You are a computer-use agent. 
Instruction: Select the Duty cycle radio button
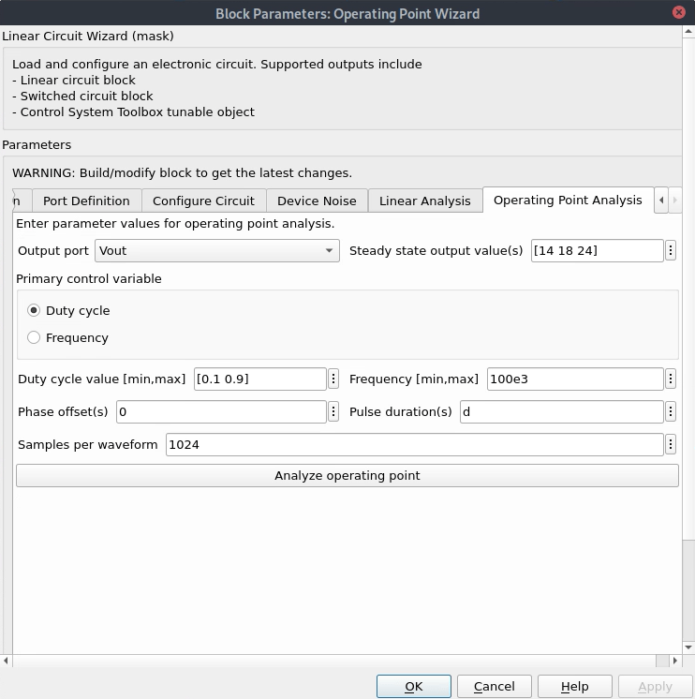(x=35, y=310)
